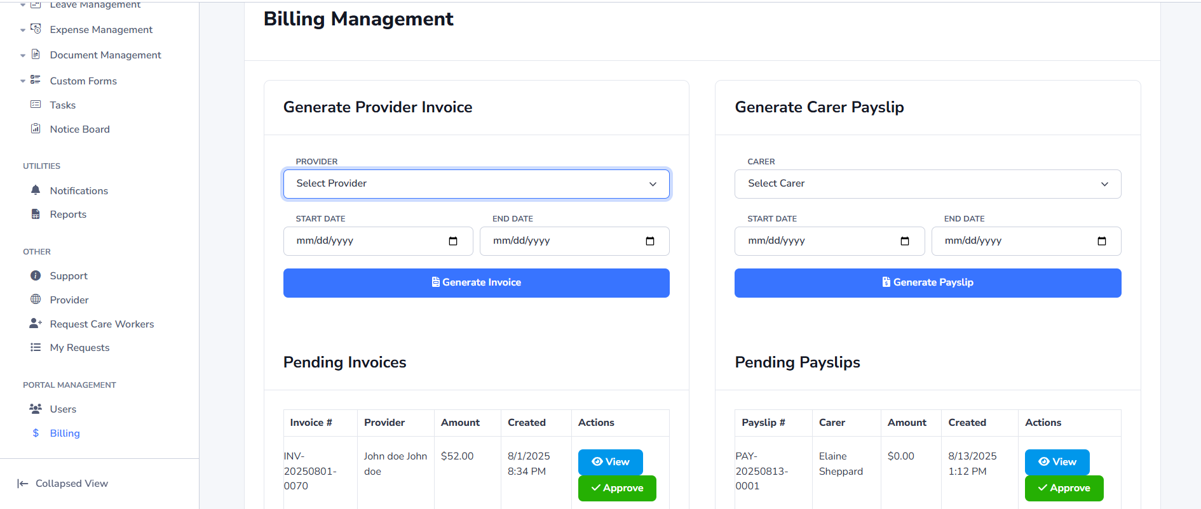This screenshot has width=1201, height=509.
Task: Click the Users group icon
Action: coord(36,409)
